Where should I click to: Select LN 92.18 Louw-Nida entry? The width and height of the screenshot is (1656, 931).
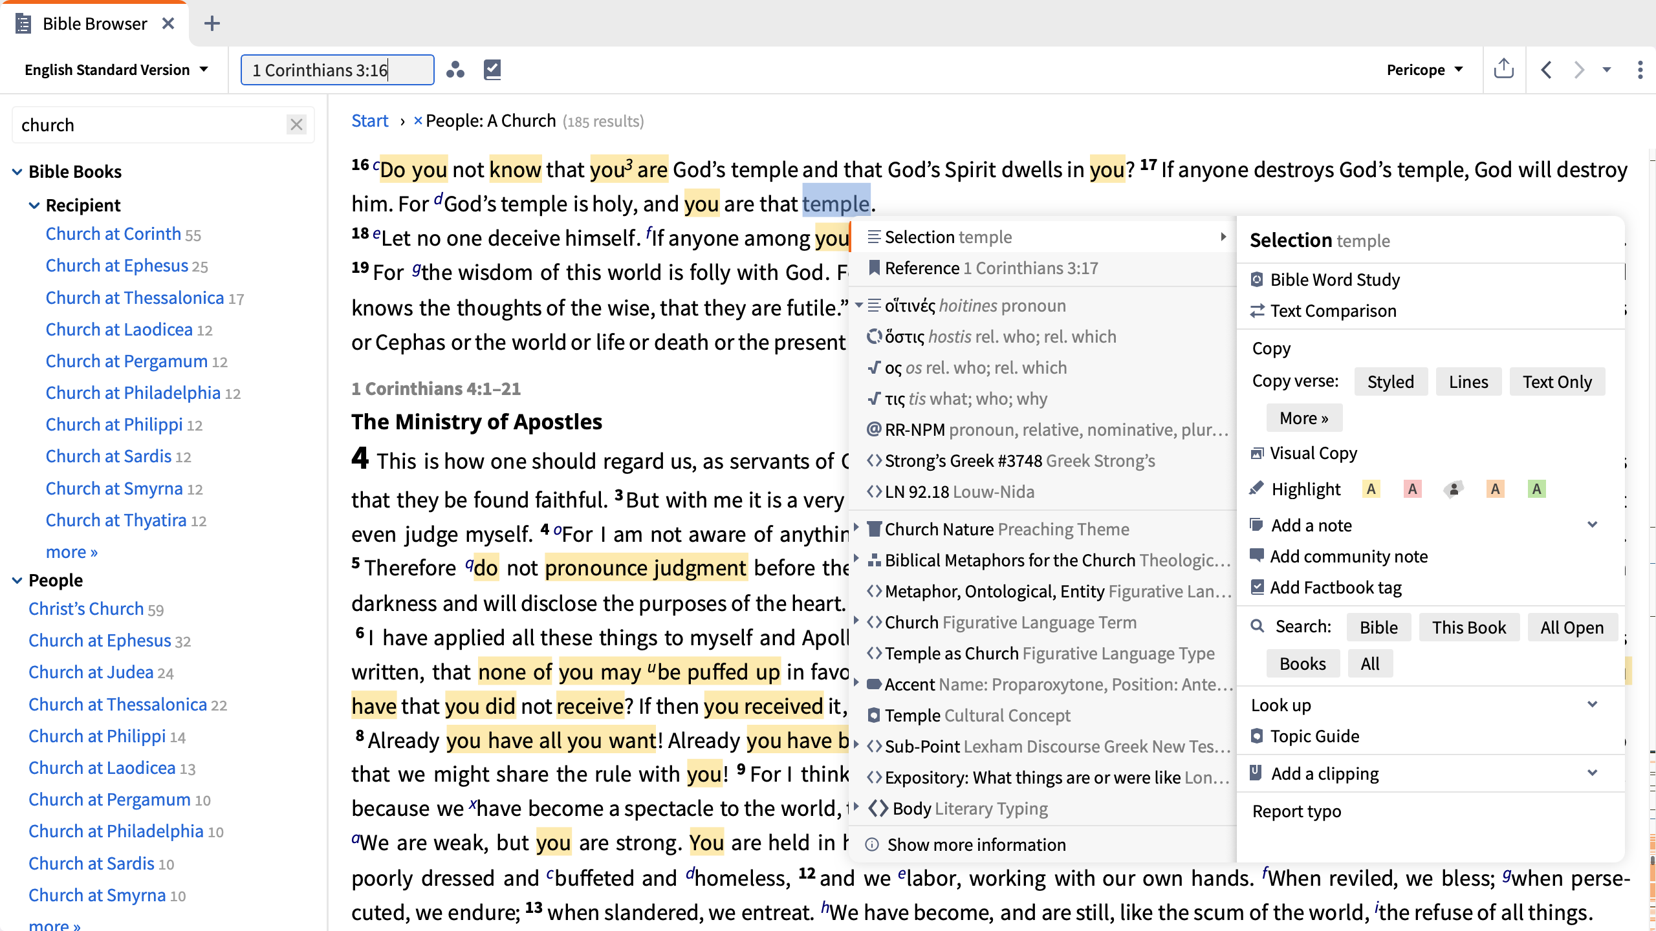(x=1043, y=492)
